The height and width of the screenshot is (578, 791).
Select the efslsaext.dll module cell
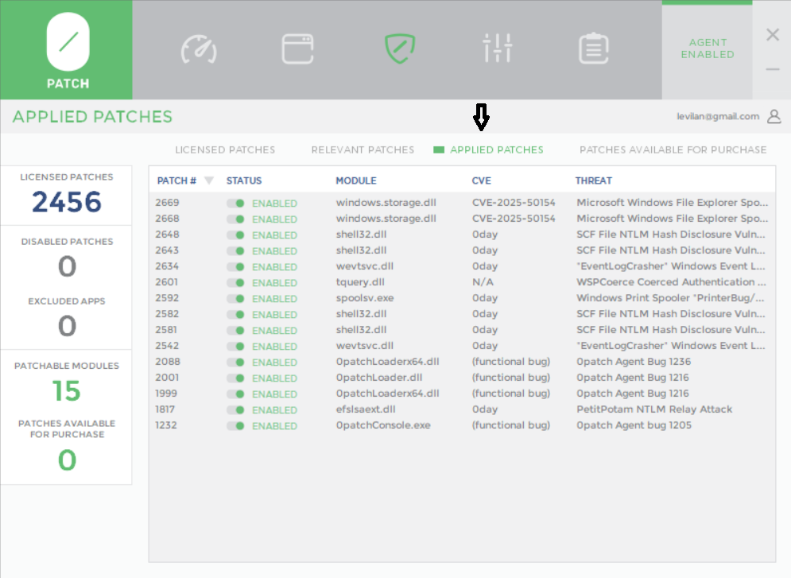tap(366, 409)
